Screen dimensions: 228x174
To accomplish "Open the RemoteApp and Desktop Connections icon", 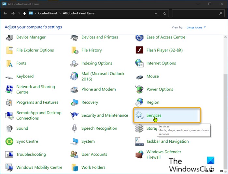I will click(9, 116).
